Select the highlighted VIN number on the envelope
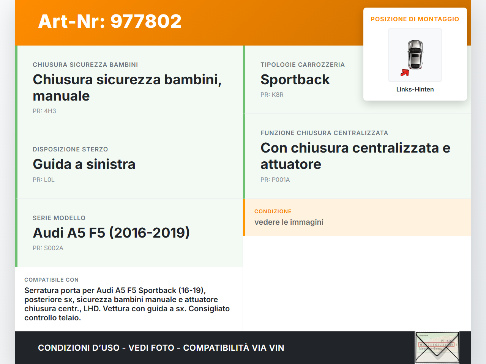Image resolution: width=486 pixels, height=364 pixels. point(437,345)
